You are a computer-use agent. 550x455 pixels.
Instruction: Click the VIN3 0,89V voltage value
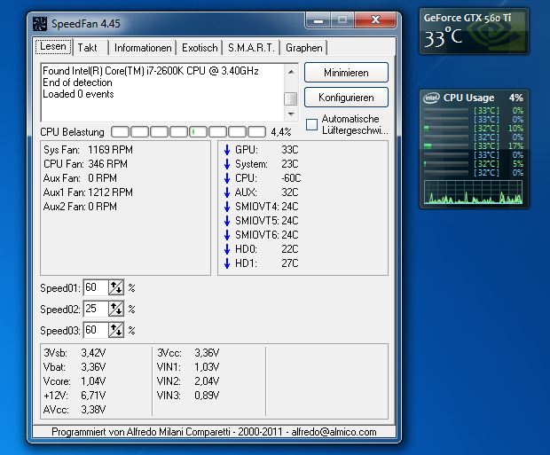[x=207, y=396]
